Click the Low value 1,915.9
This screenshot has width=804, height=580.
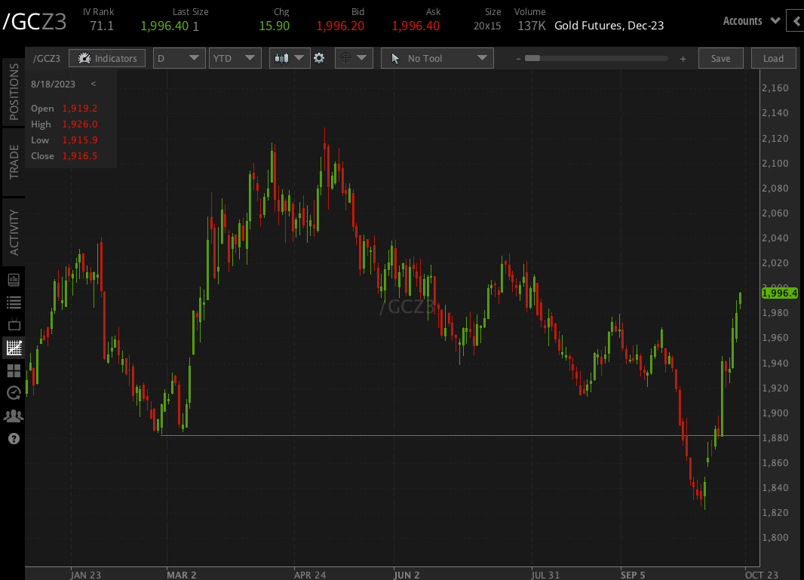pyautogui.click(x=80, y=140)
